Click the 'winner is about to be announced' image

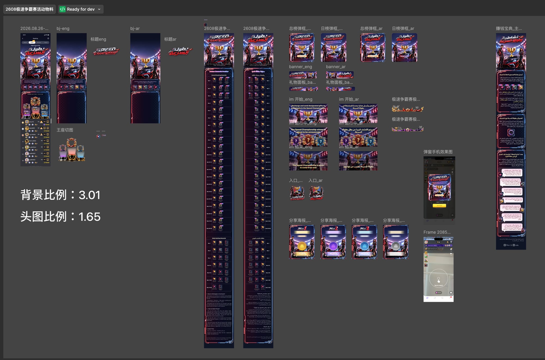(x=308, y=137)
